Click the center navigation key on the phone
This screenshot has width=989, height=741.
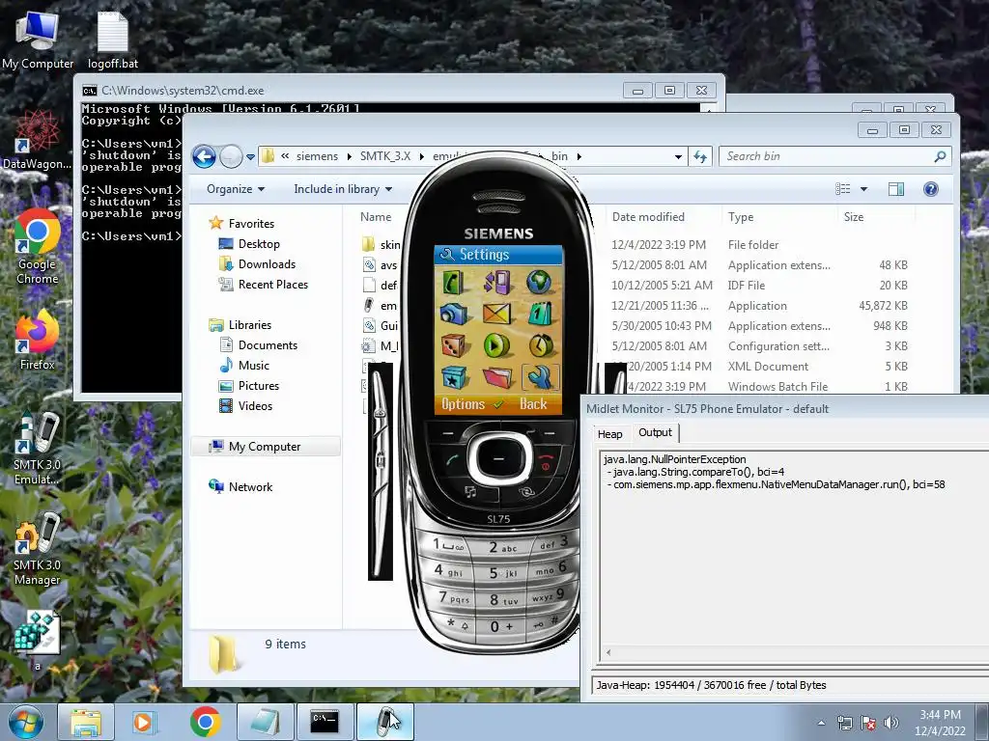click(x=498, y=458)
